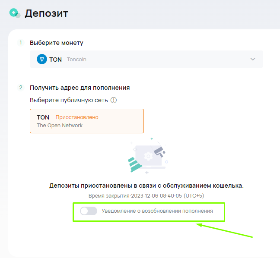Open the coin dropdown via the 'Toncoin' name
The image size is (280, 258).
click(x=76, y=60)
